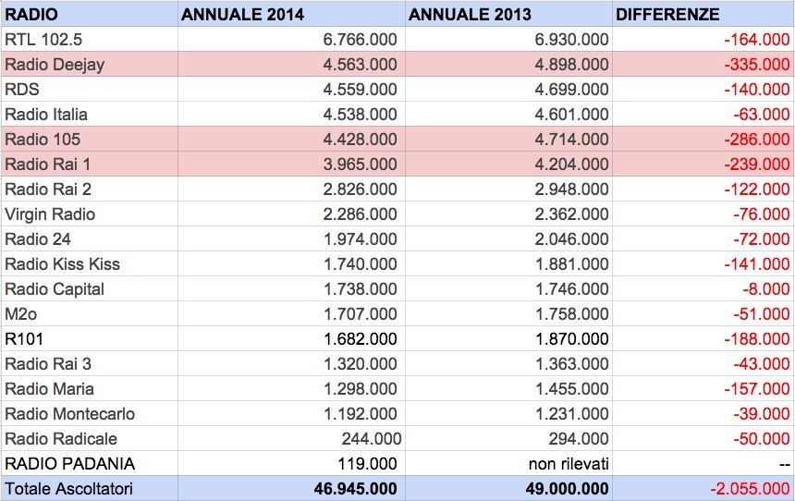Select the -63.000 difference value
The width and height of the screenshot is (795, 501).
click(762, 114)
